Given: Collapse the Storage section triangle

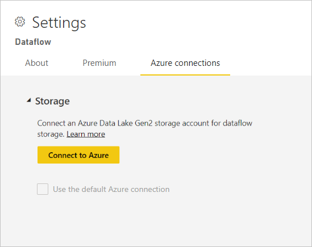Looking at the screenshot, I should coord(29,101).
